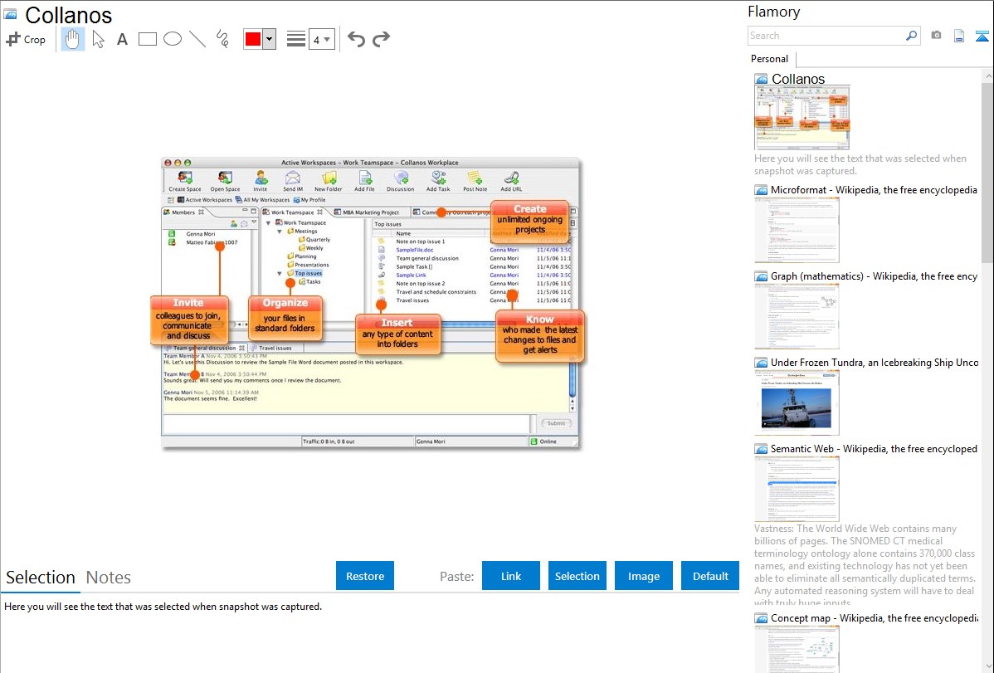
Task: Click the 'Paste:' label
Action: pyautogui.click(x=456, y=576)
